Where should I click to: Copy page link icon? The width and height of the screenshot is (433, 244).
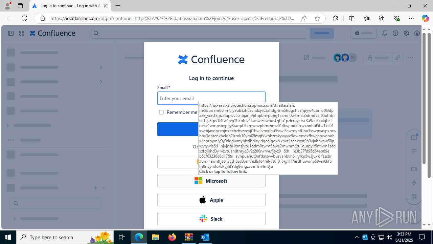tap(398, 58)
